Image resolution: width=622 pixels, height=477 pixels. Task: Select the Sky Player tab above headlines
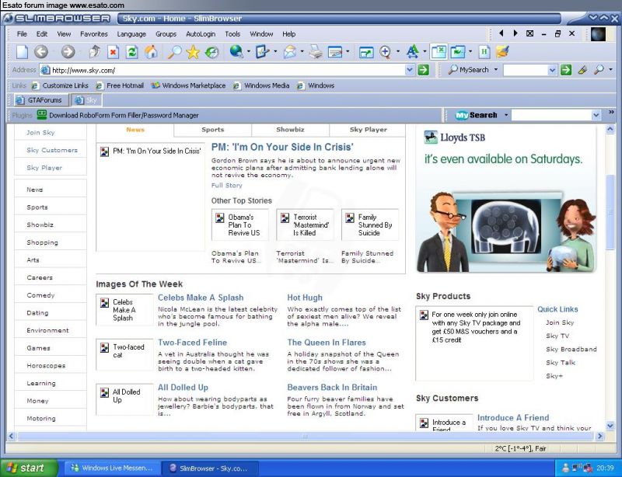368,130
